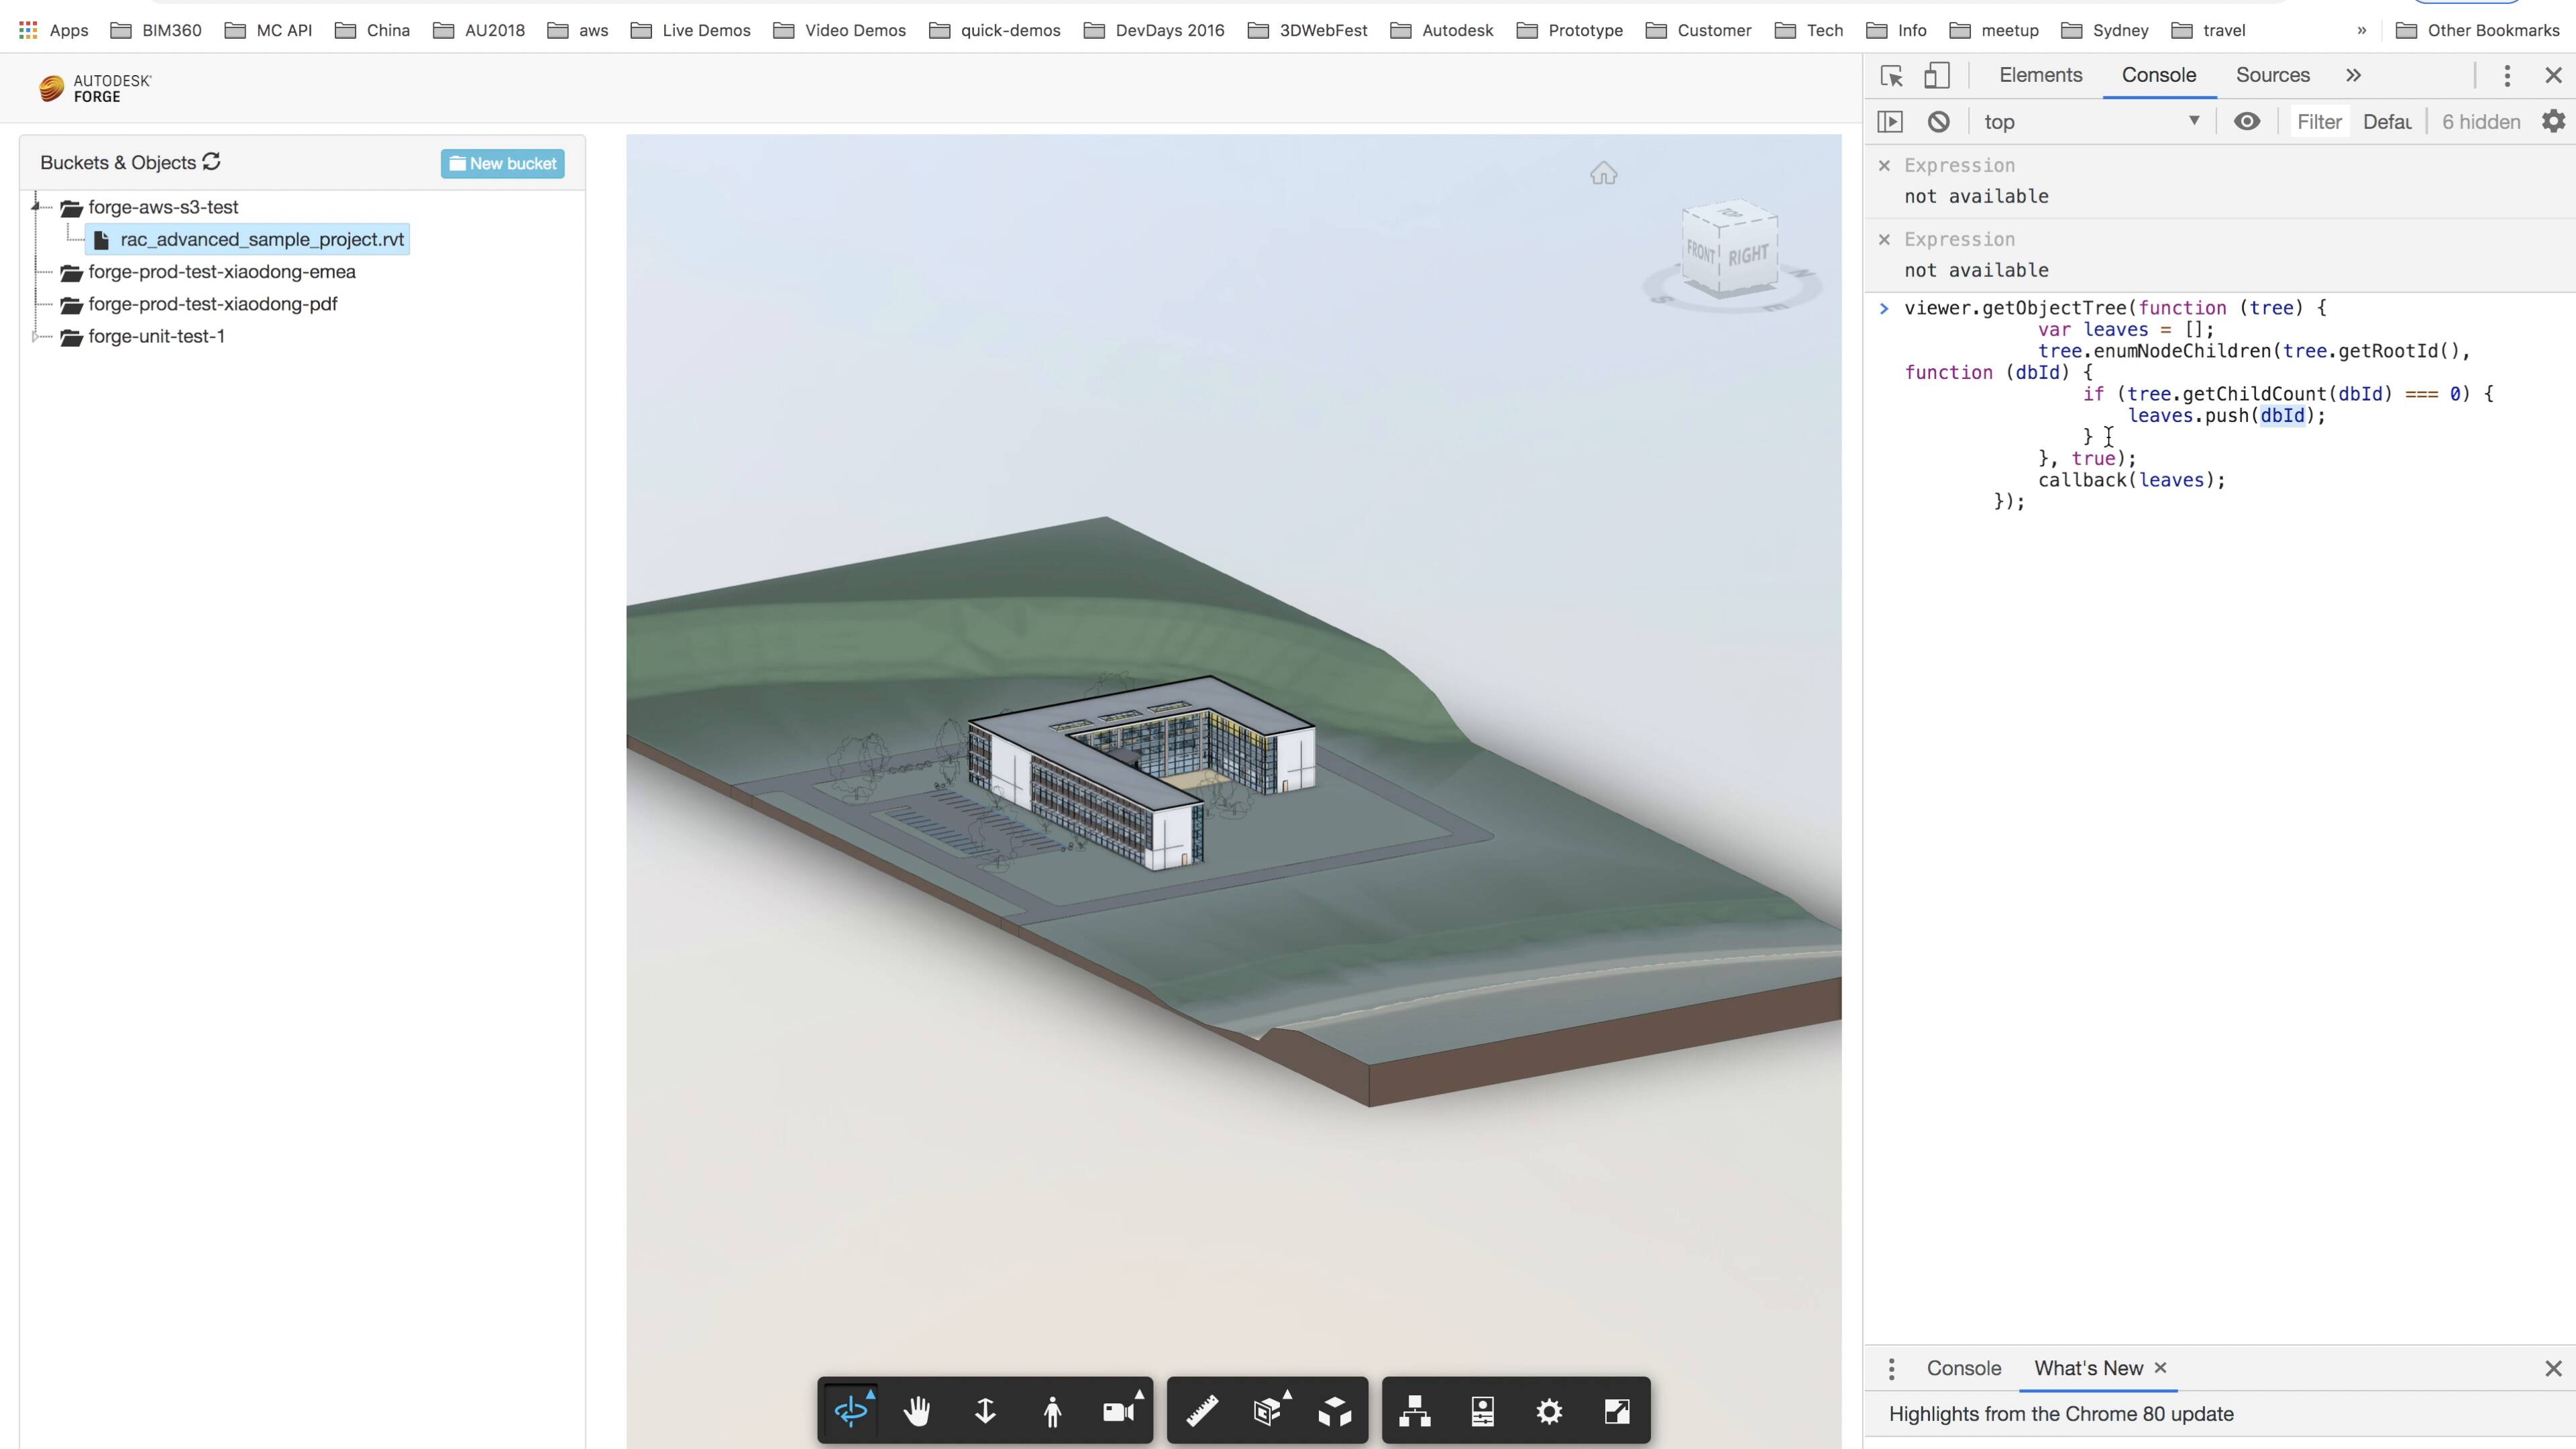Activate the First person walk tool
The image size is (2576, 1449).
tap(1052, 1411)
